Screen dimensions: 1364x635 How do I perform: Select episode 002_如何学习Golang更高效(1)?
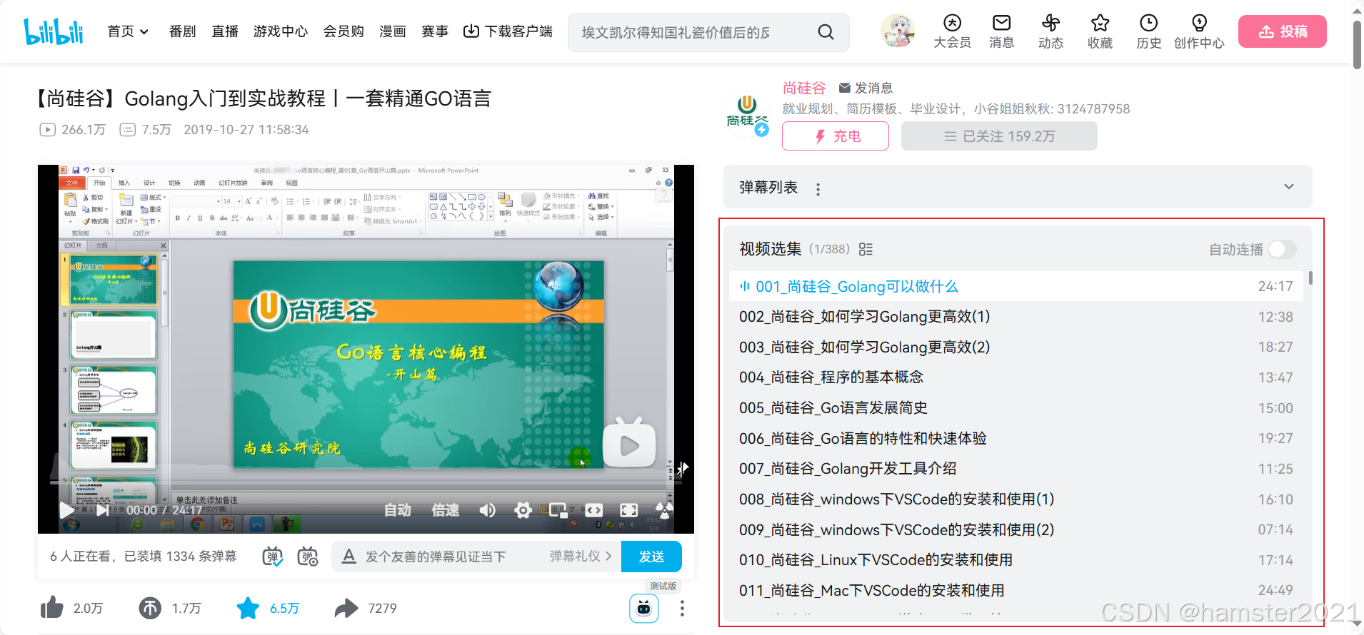1016,317
